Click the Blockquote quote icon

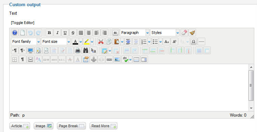pyautogui.click(x=115, y=33)
